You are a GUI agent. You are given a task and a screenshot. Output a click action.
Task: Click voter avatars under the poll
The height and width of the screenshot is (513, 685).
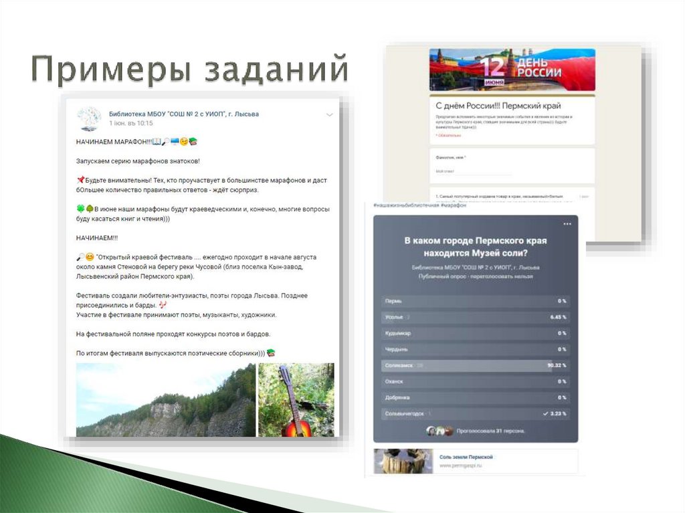pos(439,431)
